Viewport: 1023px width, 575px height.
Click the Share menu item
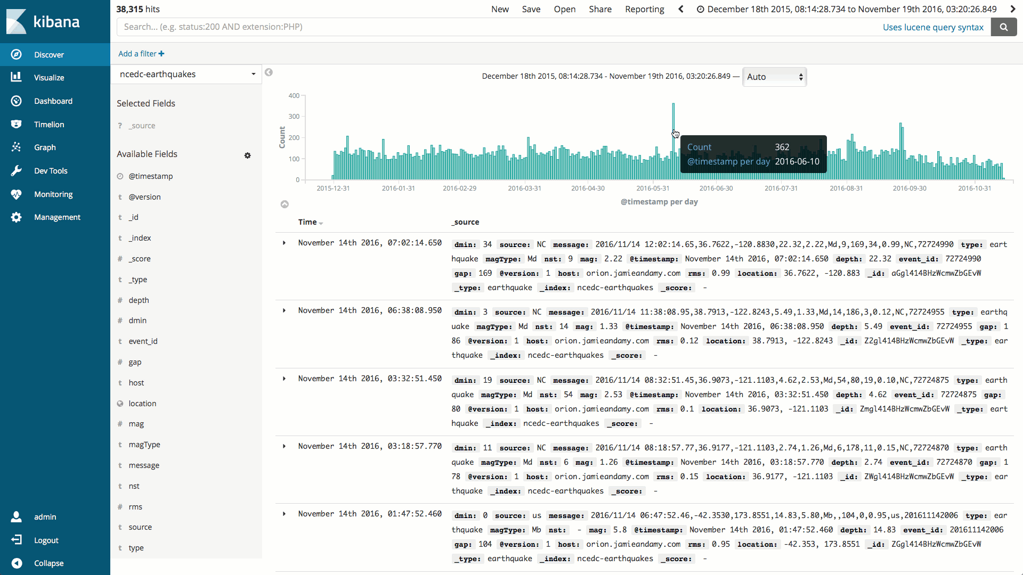point(600,9)
